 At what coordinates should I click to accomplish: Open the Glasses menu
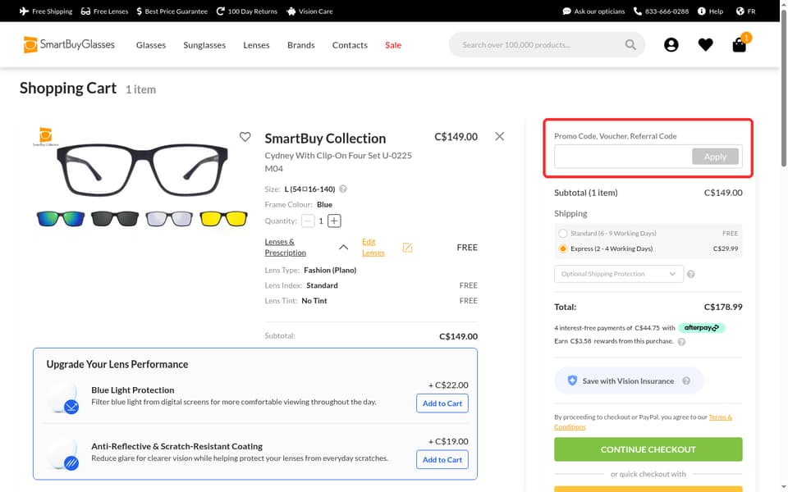151,45
